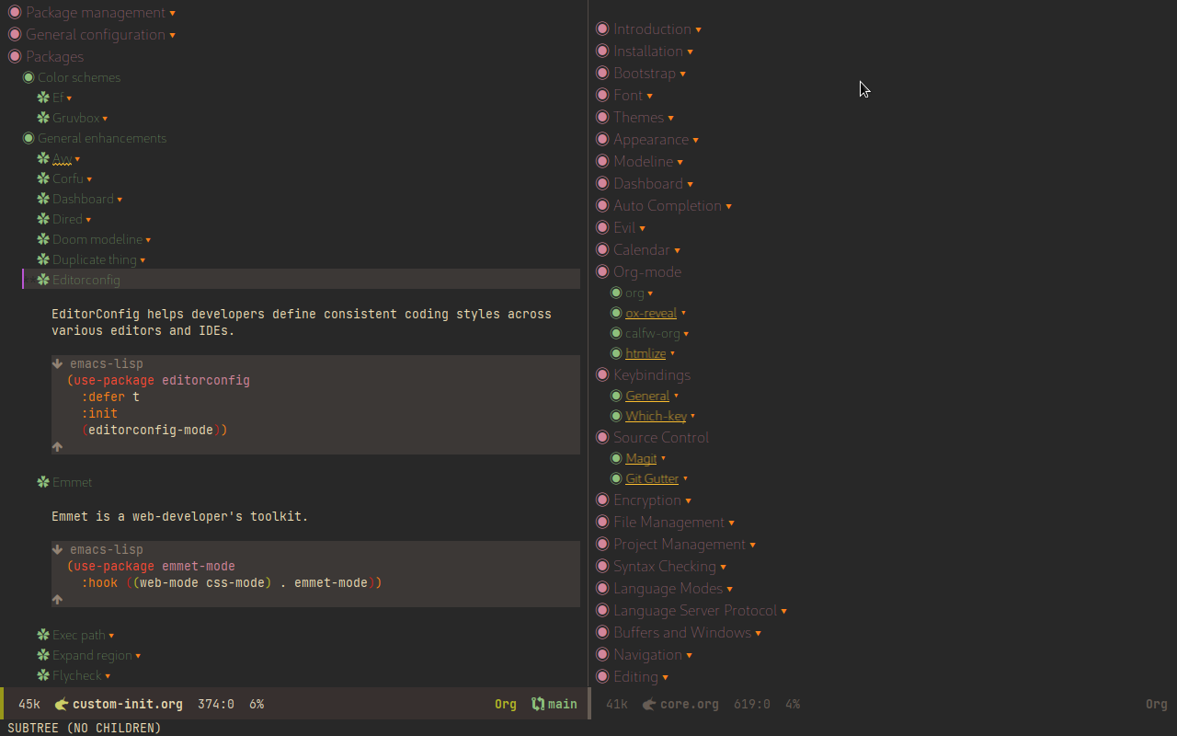Click the clover bullet beside Emmet
1177x736 pixels.
[43, 482]
